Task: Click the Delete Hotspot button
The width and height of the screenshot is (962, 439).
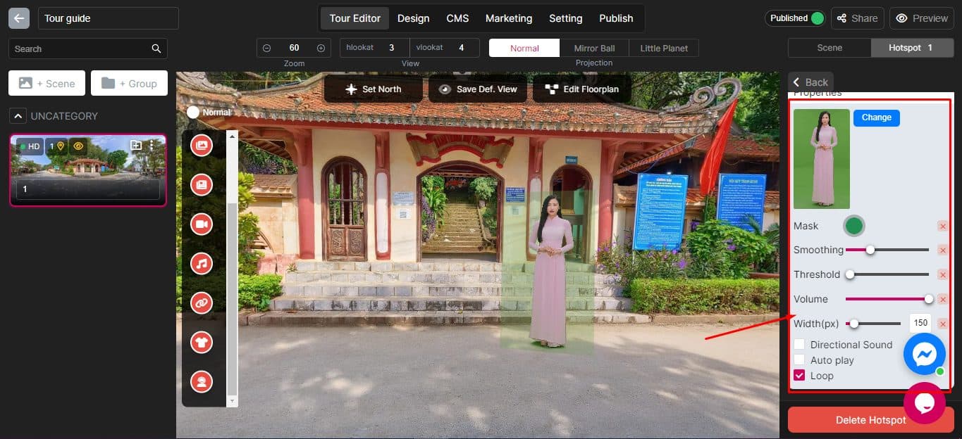Action: pos(869,420)
